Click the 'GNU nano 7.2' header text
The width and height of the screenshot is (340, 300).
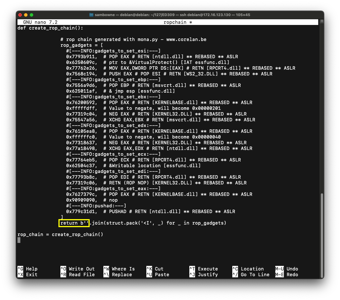[40, 22]
